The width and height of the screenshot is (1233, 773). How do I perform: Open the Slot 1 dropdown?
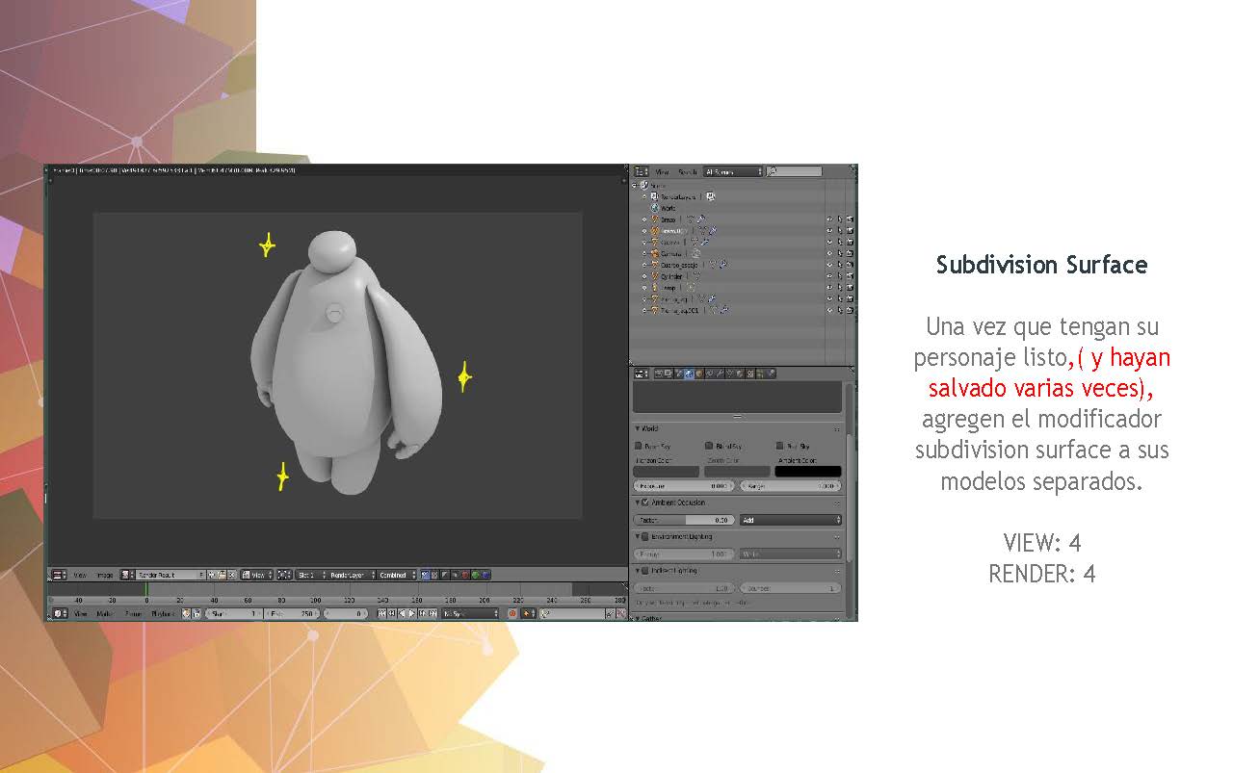pyautogui.click(x=311, y=575)
